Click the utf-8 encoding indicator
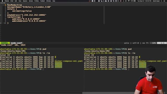The height and width of the screenshot is (94, 167). [136, 43]
